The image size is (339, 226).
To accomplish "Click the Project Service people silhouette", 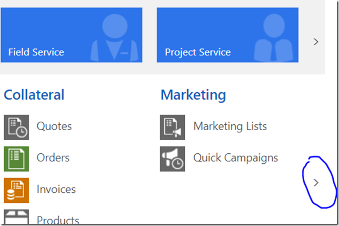I will point(274,38).
